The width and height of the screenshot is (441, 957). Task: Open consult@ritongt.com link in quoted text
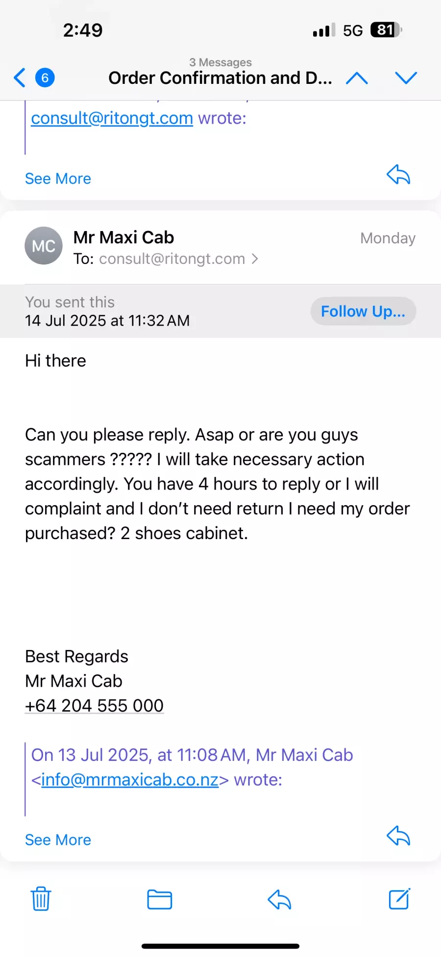coord(112,118)
